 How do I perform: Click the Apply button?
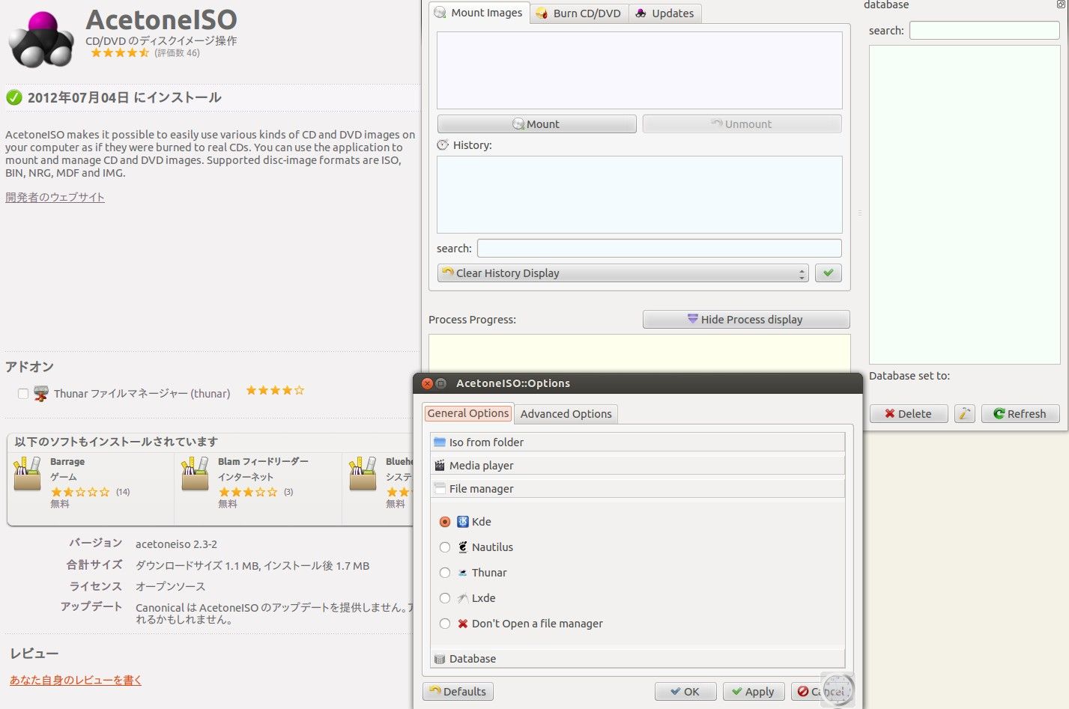(x=754, y=692)
